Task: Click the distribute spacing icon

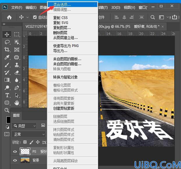Action: [x=142, y=17]
